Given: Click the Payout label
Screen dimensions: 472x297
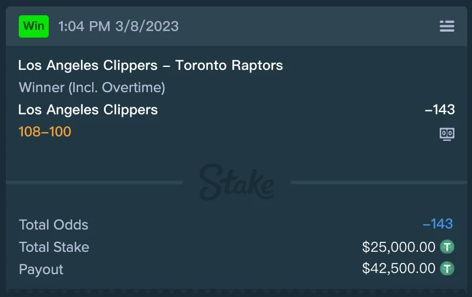Looking at the screenshot, I should pyautogui.click(x=41, y=269).
